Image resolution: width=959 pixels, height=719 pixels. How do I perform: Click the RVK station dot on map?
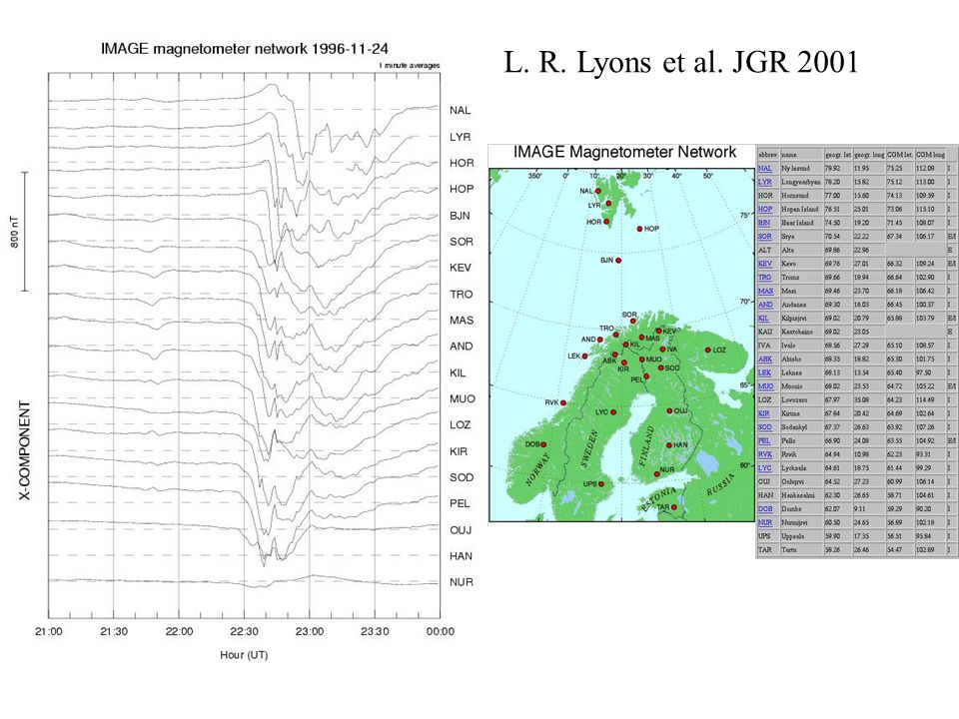(563, 402)
